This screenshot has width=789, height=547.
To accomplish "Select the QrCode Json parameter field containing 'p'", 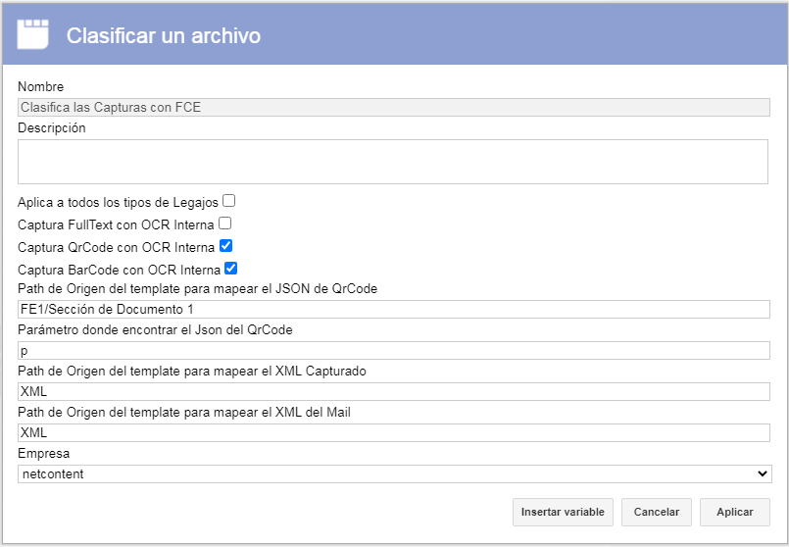I will pyautogui.click(x=393, y=350).
